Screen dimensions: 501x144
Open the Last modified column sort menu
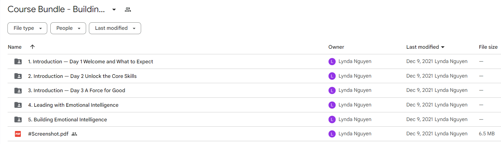click(x=425, y=47)
